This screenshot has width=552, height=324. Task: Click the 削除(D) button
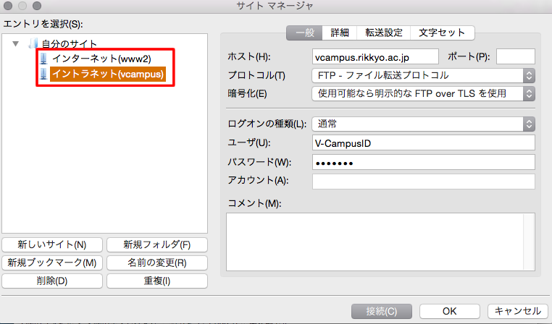(x=52, y=281)
